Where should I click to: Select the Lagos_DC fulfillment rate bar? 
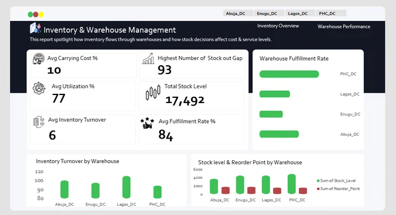(275, 94)
